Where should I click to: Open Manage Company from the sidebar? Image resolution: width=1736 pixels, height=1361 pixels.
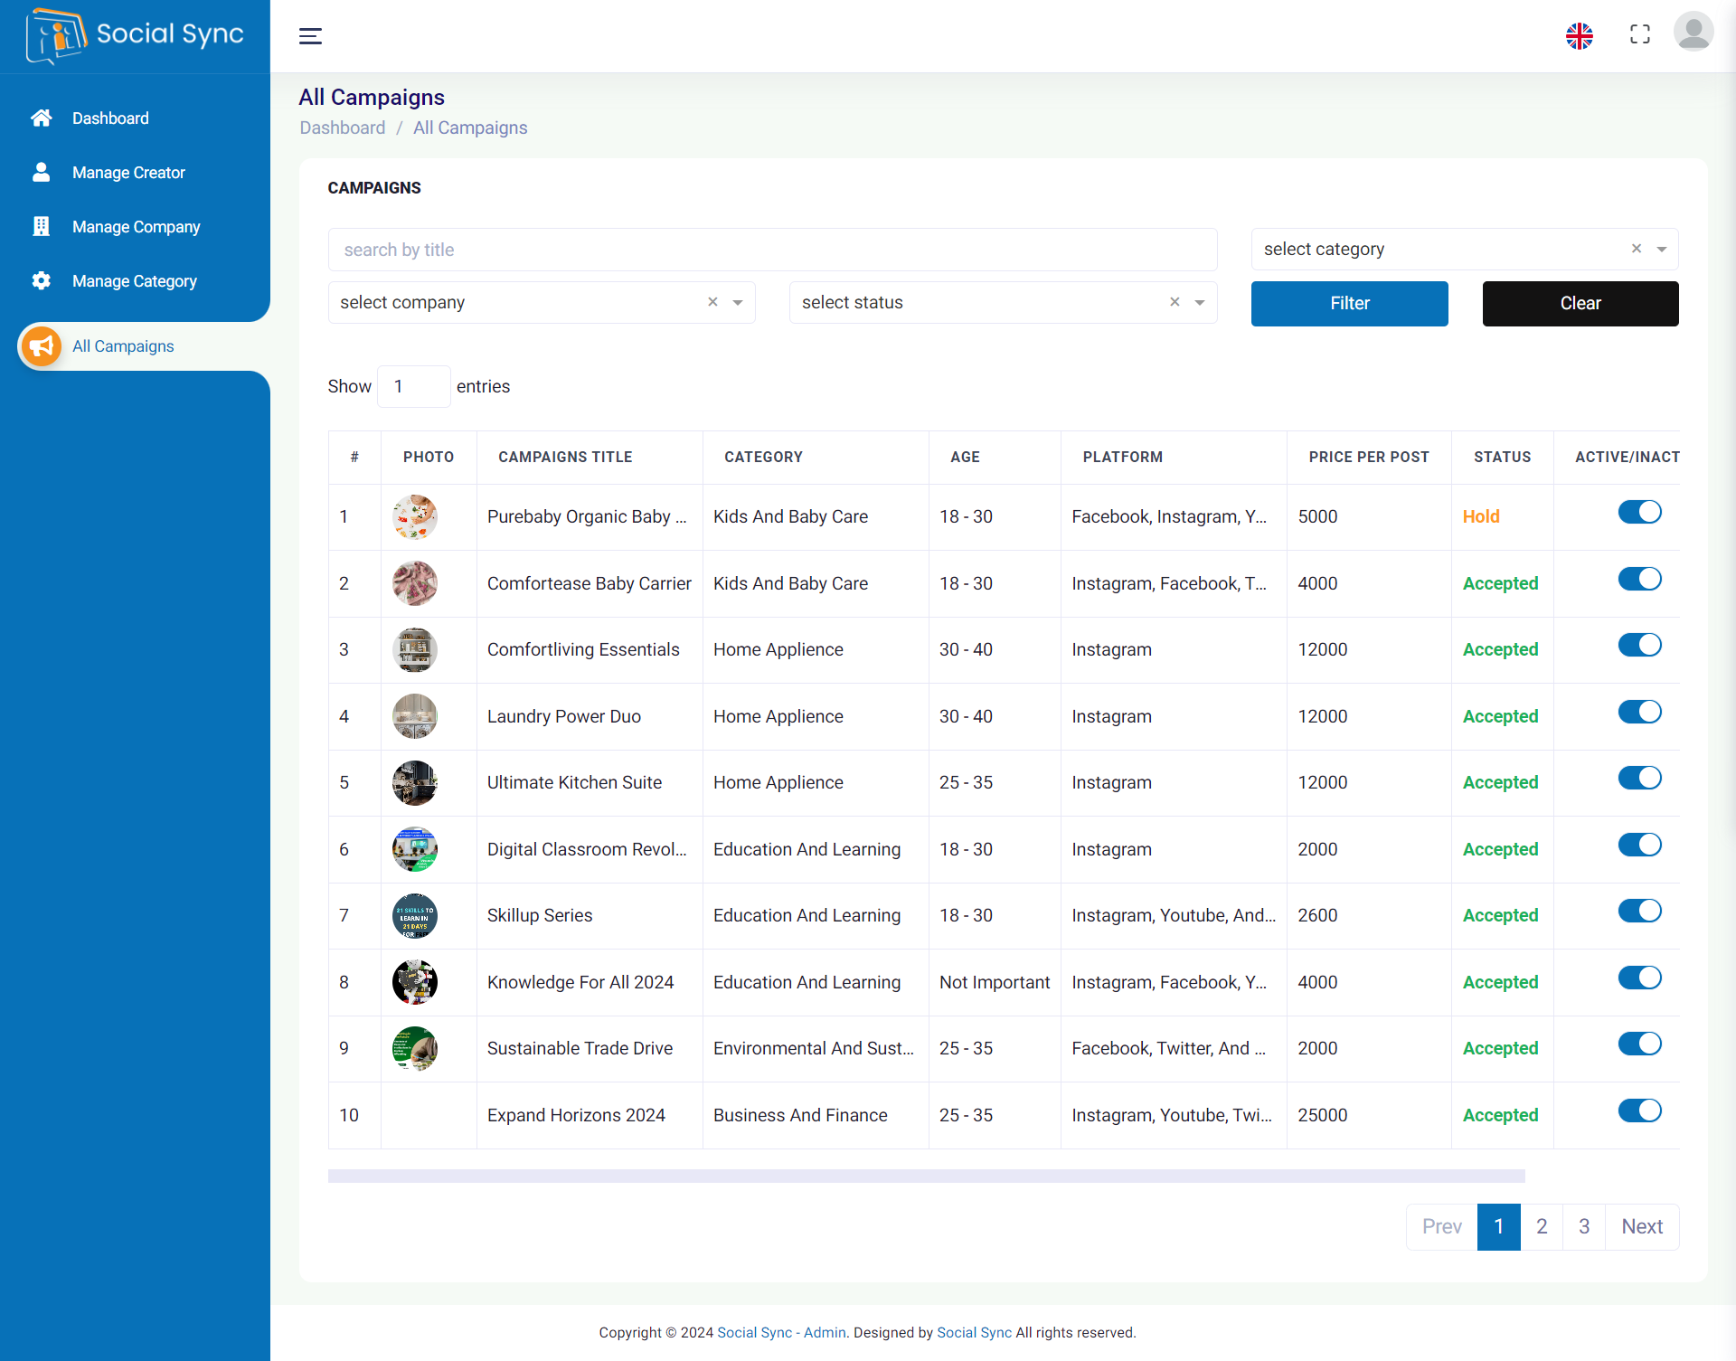click(x=136, y=226)
